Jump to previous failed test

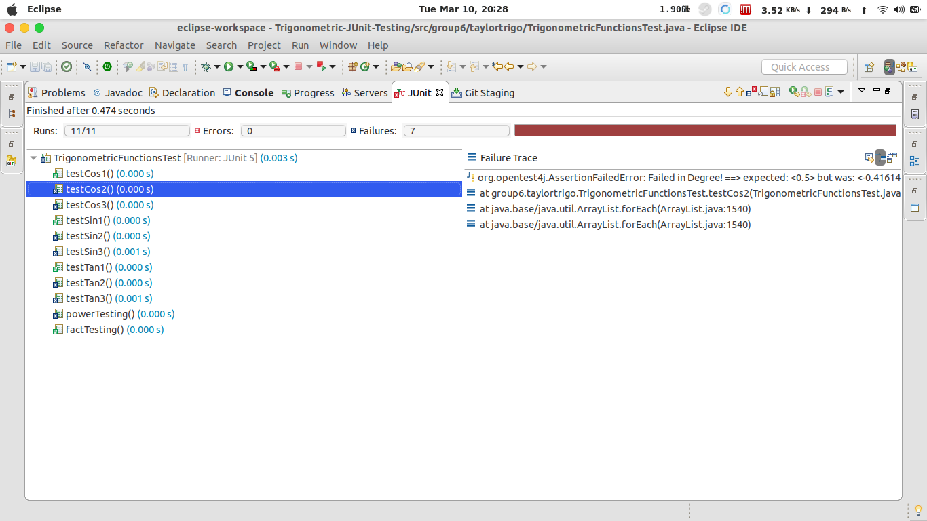(x=740, y=92)
